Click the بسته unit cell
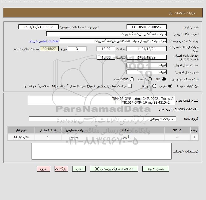This screenshot has height=200, width=206. point(74,137)
